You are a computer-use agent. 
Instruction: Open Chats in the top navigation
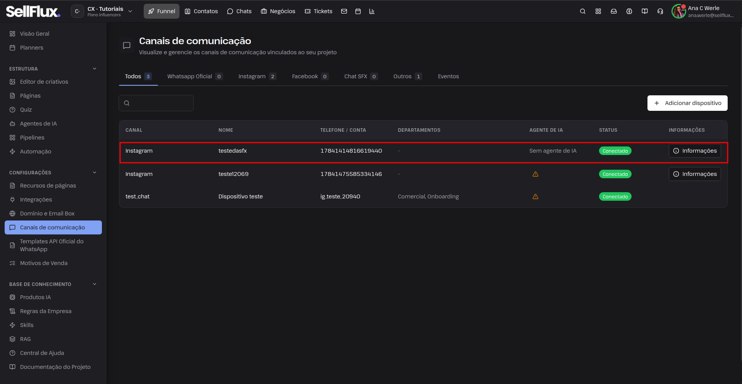pyautogui.click(x=239, y=11)
